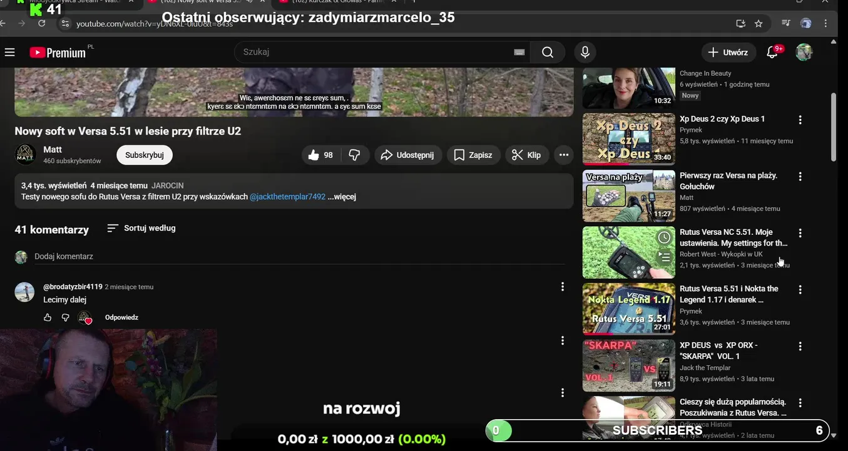Open the on-screen keyboard icon in search
The width and height of the screenshot is (848, 451).
pos(519,52)
